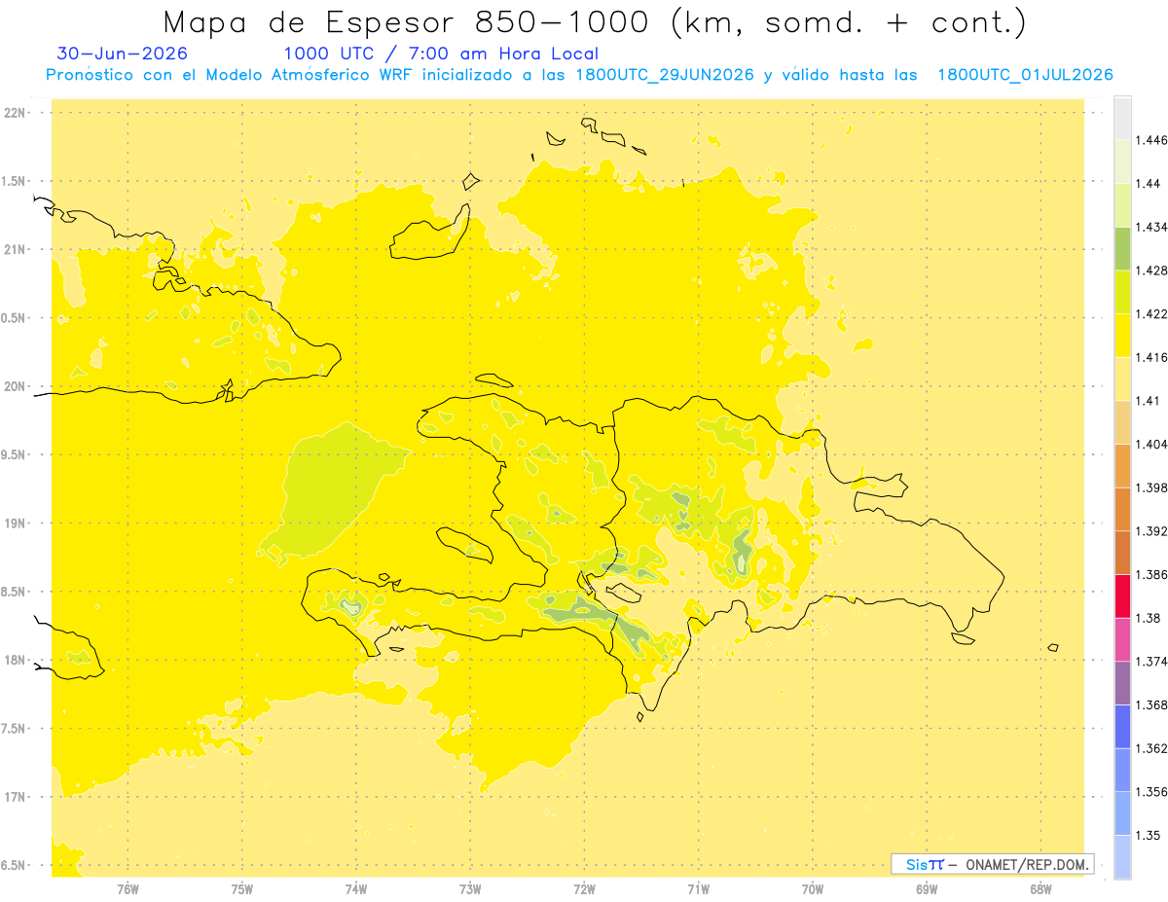Select initialization timestamp '1800UTC_29JUN2026'
Screen dimensions: 1168x902
664,75
